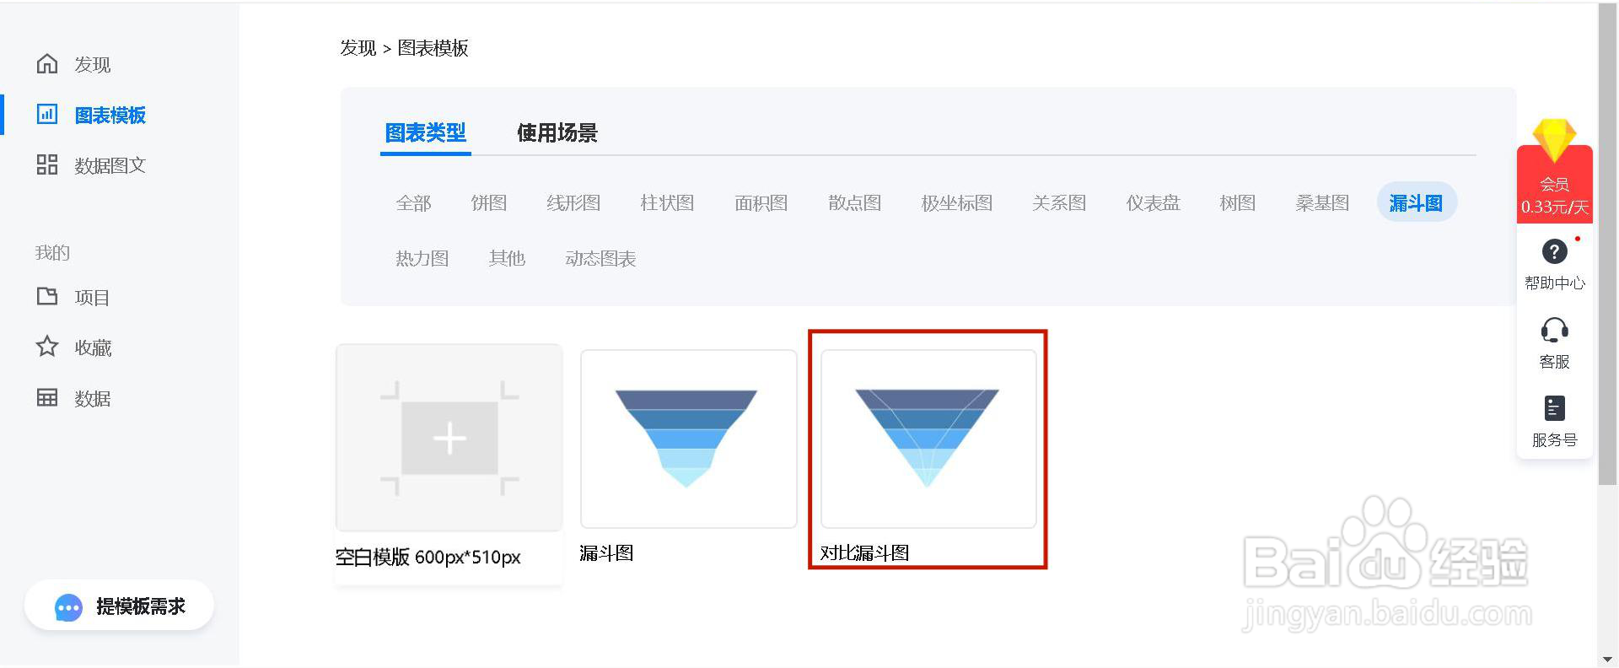The image size is (1619, 668).
Task: Open the 数据 sidebar item
Action: [92, 399]
